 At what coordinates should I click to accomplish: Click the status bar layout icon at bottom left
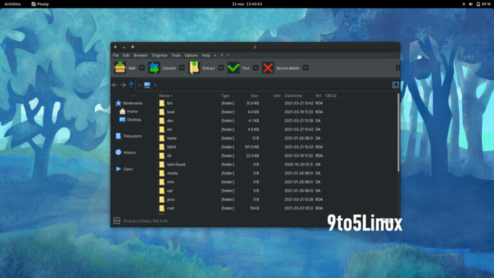(x=116, y=221)
